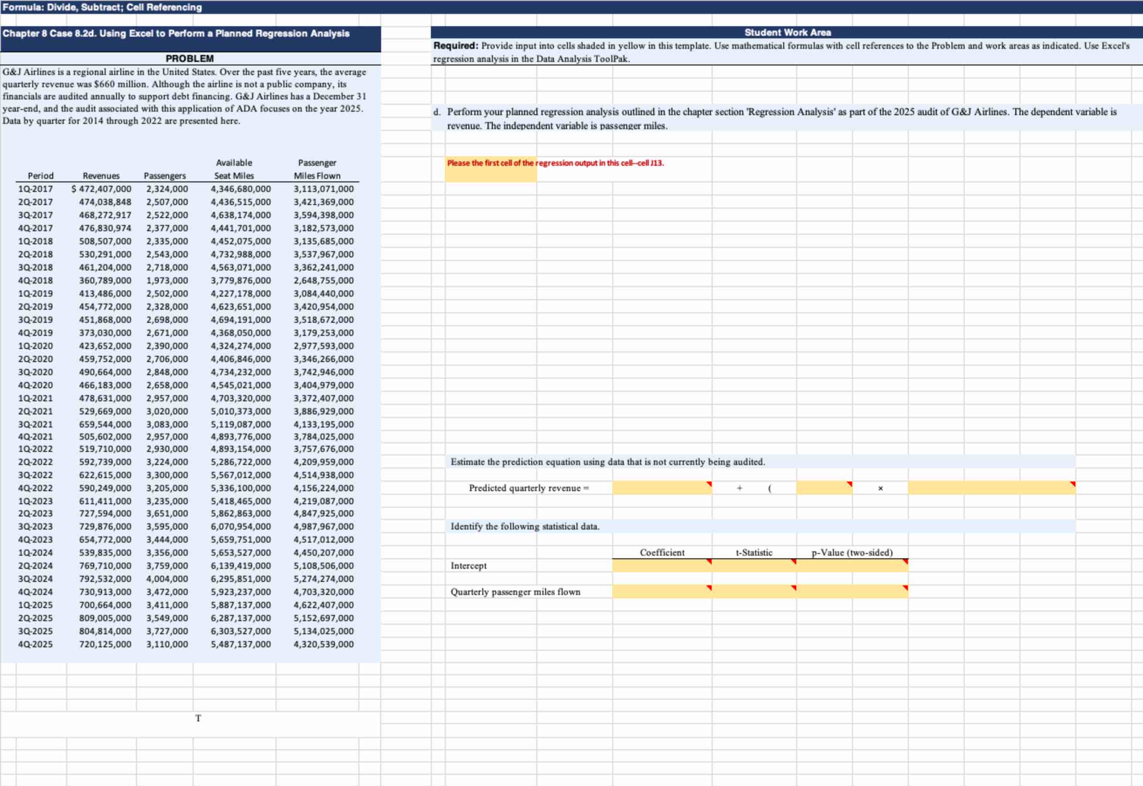This screenshot has height=786, width=1143.
Task: Click the 'Coefficient' column heading
Action: coord(662,553)
